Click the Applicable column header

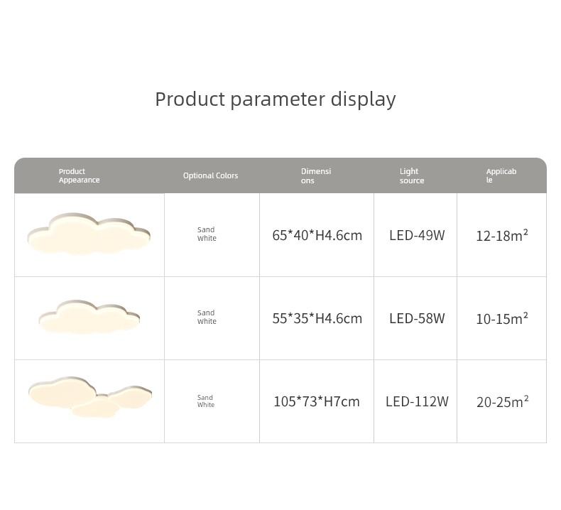pos(501,175)
